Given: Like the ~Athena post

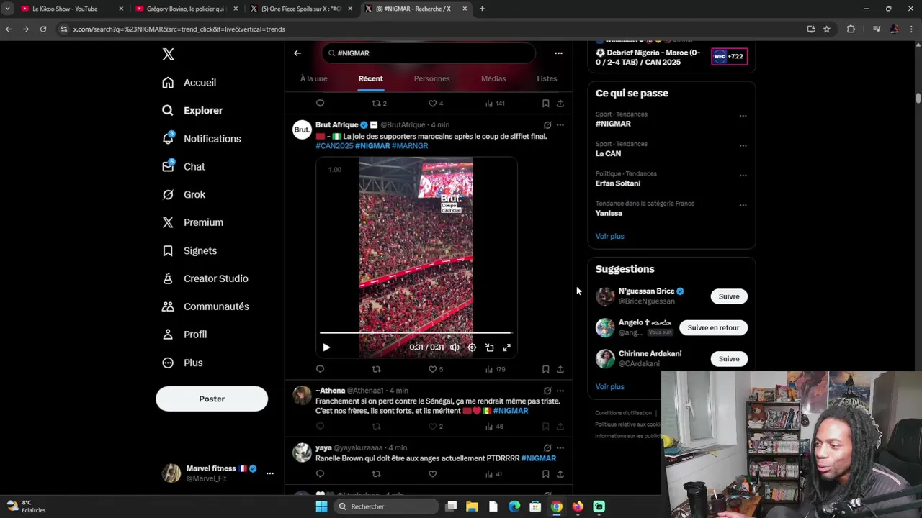Looking at the screenshot, I should click(432, 427).
